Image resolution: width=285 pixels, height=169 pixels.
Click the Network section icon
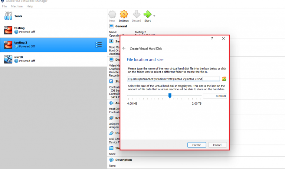click(111, 118)
